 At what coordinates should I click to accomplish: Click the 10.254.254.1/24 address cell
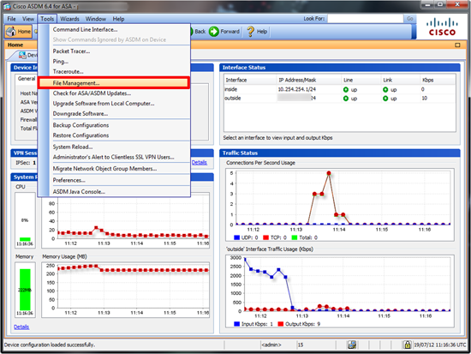pyautogui.click(x=297, y=89)
